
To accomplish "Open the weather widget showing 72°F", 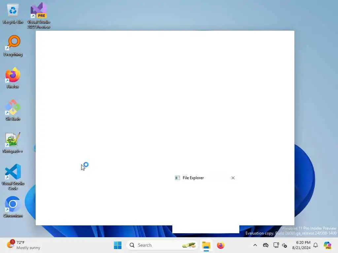I will (23, 245).
